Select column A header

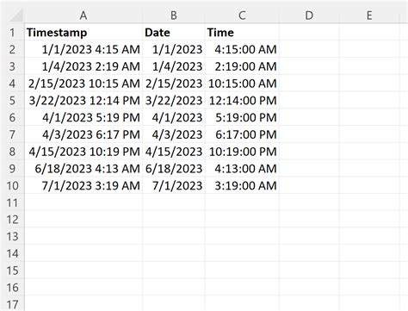tap(83, 16)
